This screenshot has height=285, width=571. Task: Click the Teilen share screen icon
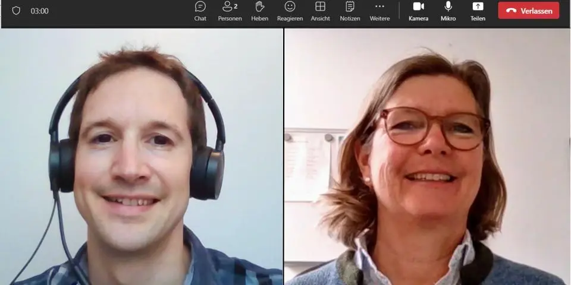(x=478, y=7)
